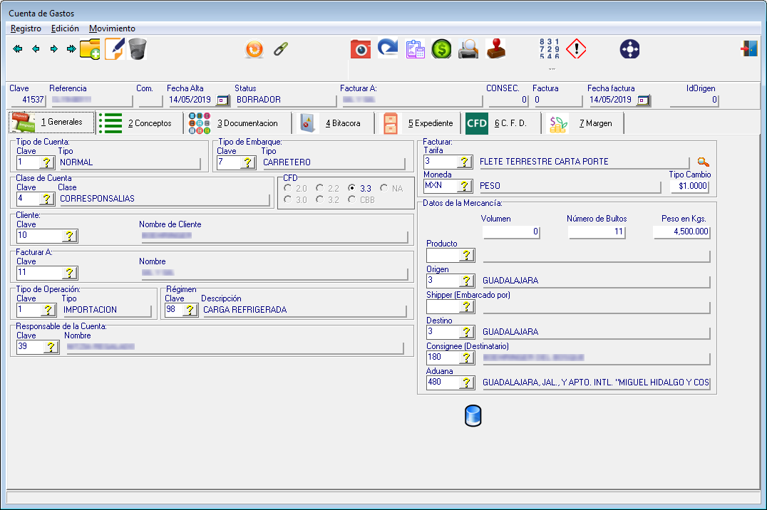Open Tipo de Operación lookup button
Viewport: 767px width, 510px height.
48,310
